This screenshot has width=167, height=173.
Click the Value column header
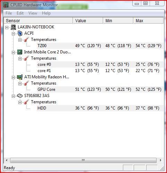(x=88, y=20)
